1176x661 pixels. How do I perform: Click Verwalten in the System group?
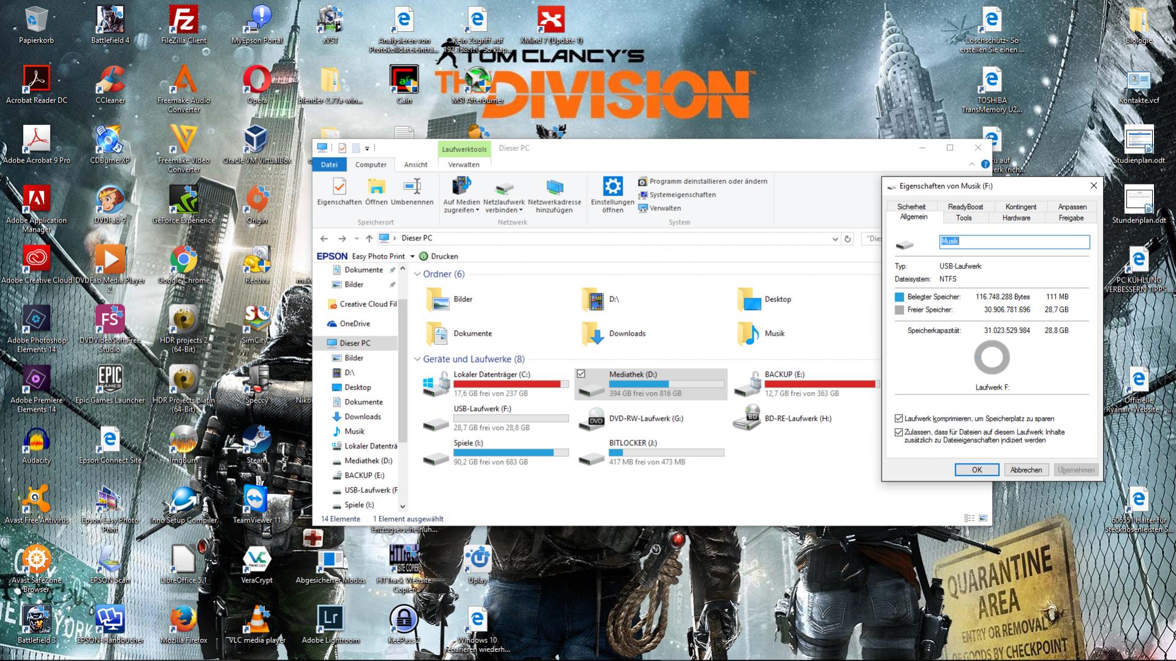[x=660, y=208]
